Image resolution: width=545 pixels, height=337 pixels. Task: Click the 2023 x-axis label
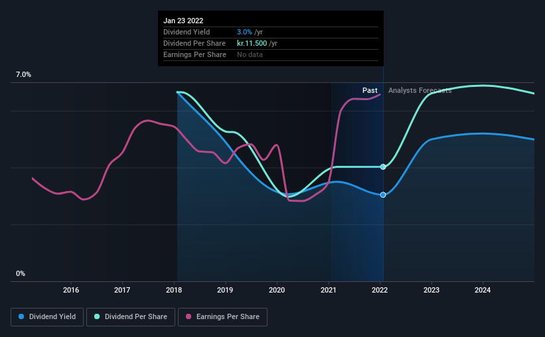pos(431,290)
